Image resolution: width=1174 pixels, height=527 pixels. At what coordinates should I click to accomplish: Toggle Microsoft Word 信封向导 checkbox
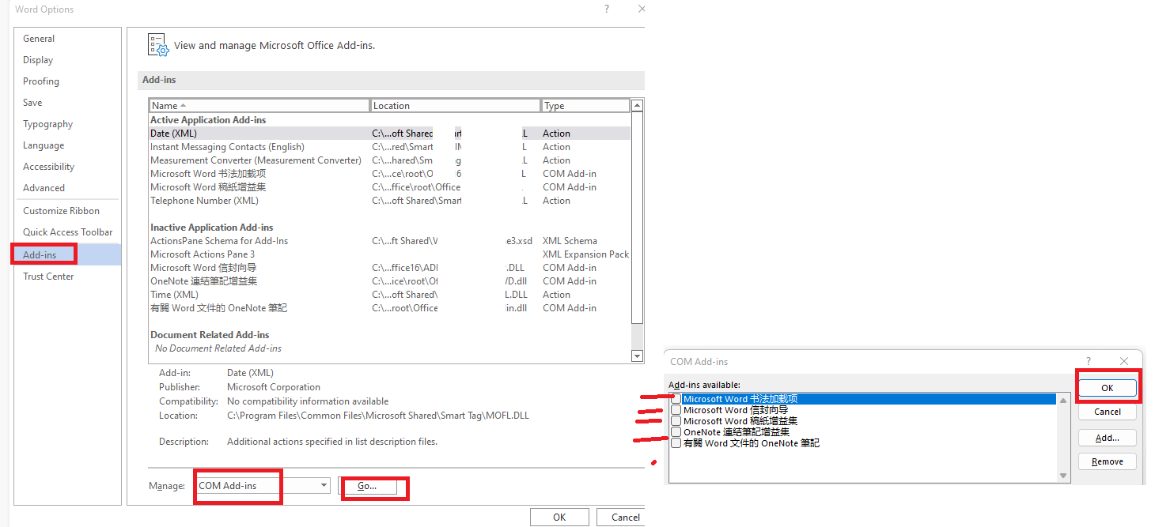(676, 410)
